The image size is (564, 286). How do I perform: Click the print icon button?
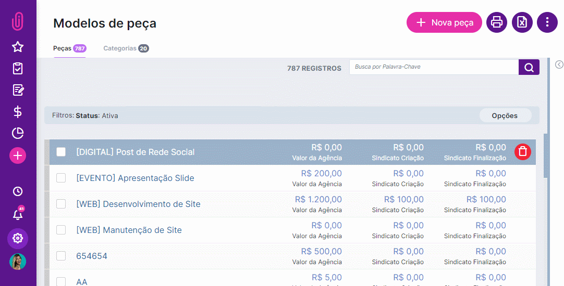pyautogui.click(x=497, y=22)
